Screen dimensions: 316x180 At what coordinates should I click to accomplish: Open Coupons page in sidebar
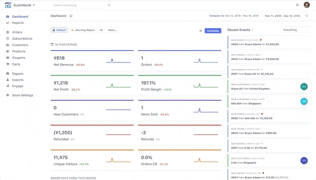click(x=19, y=58)
